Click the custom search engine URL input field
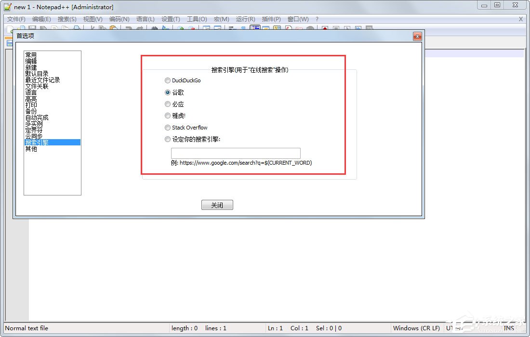The height and width of the screenshot is (337, 530). click(236, 153)
